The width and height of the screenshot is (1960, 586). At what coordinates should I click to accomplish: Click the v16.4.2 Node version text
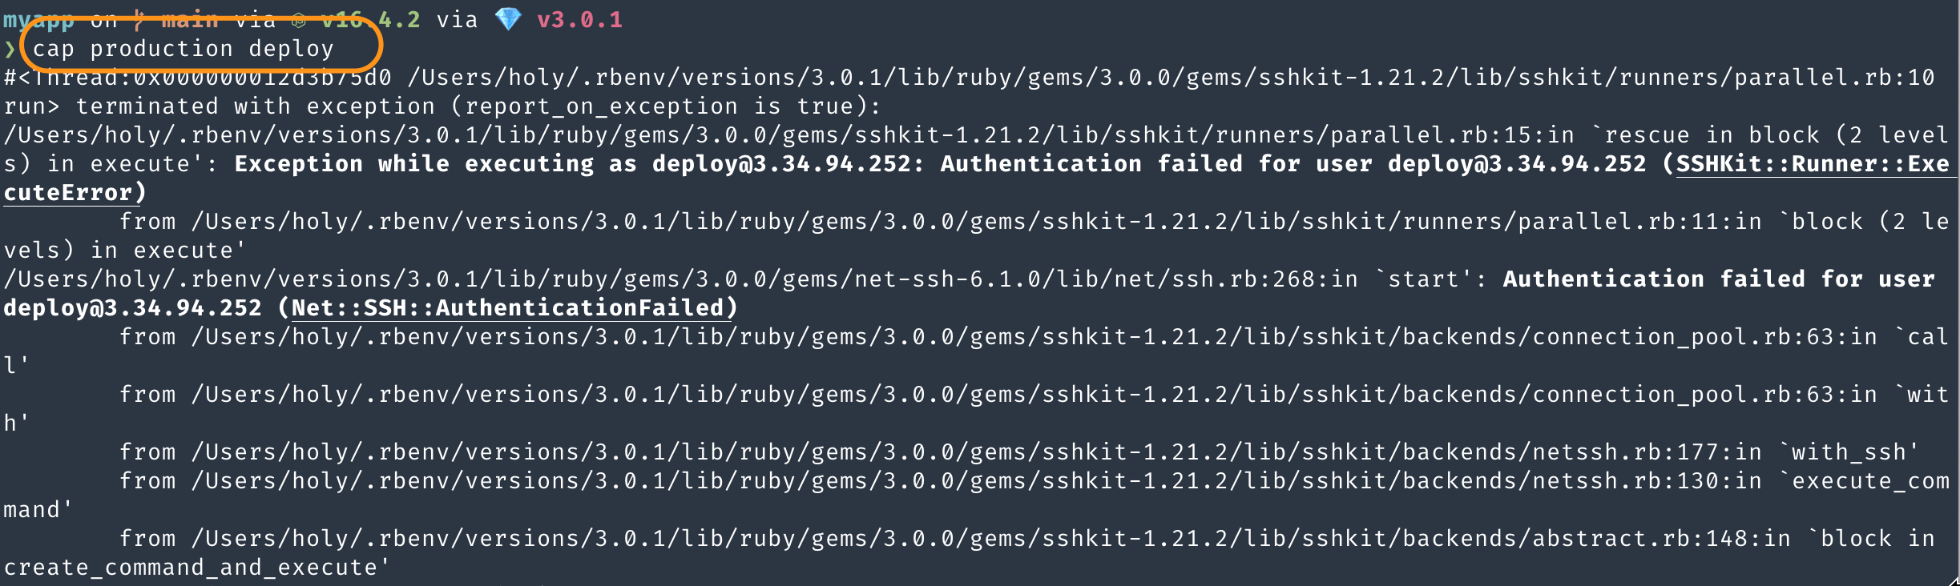[x=371, y=19]
